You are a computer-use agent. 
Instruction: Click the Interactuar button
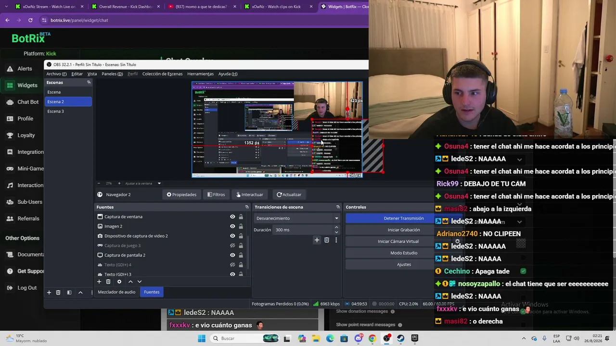249,195
